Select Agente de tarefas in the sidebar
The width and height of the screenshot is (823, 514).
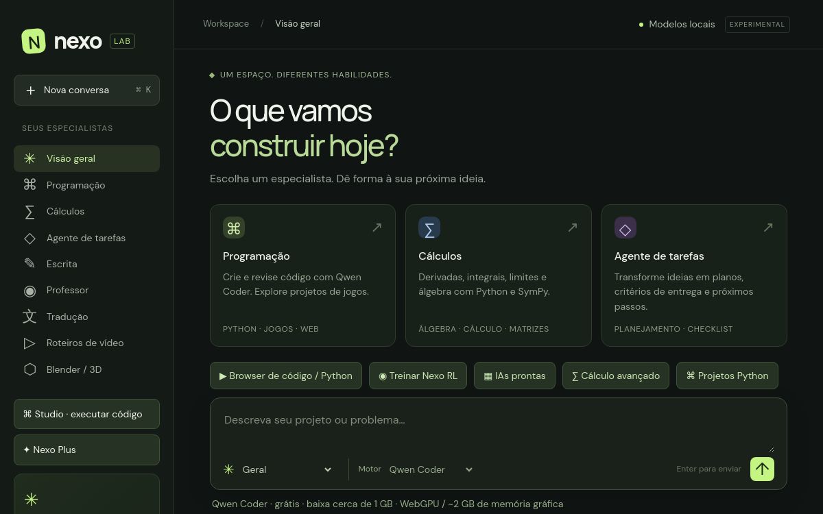86,238
